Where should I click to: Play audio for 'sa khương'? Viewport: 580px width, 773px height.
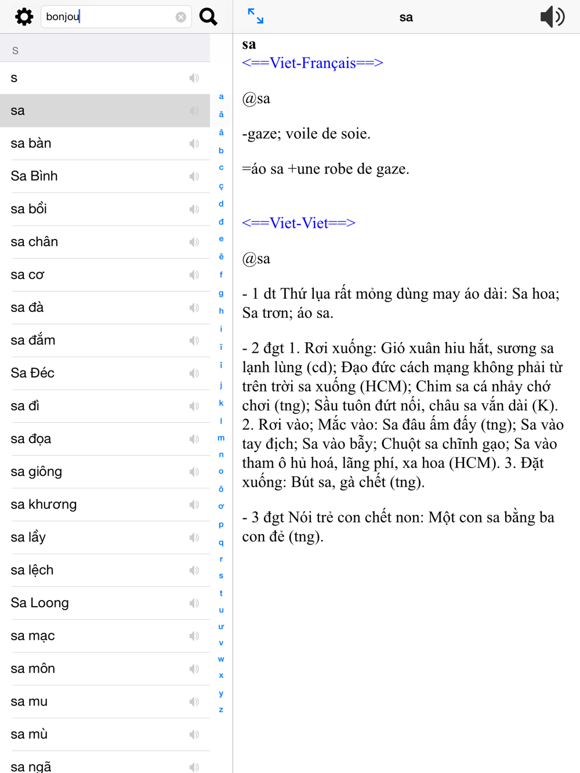click(x=194, y=505)
